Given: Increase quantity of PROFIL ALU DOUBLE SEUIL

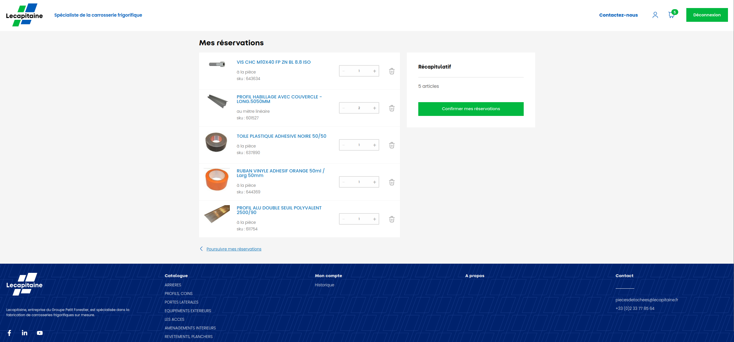Looking at the screenshot, I should pos(374,219).
